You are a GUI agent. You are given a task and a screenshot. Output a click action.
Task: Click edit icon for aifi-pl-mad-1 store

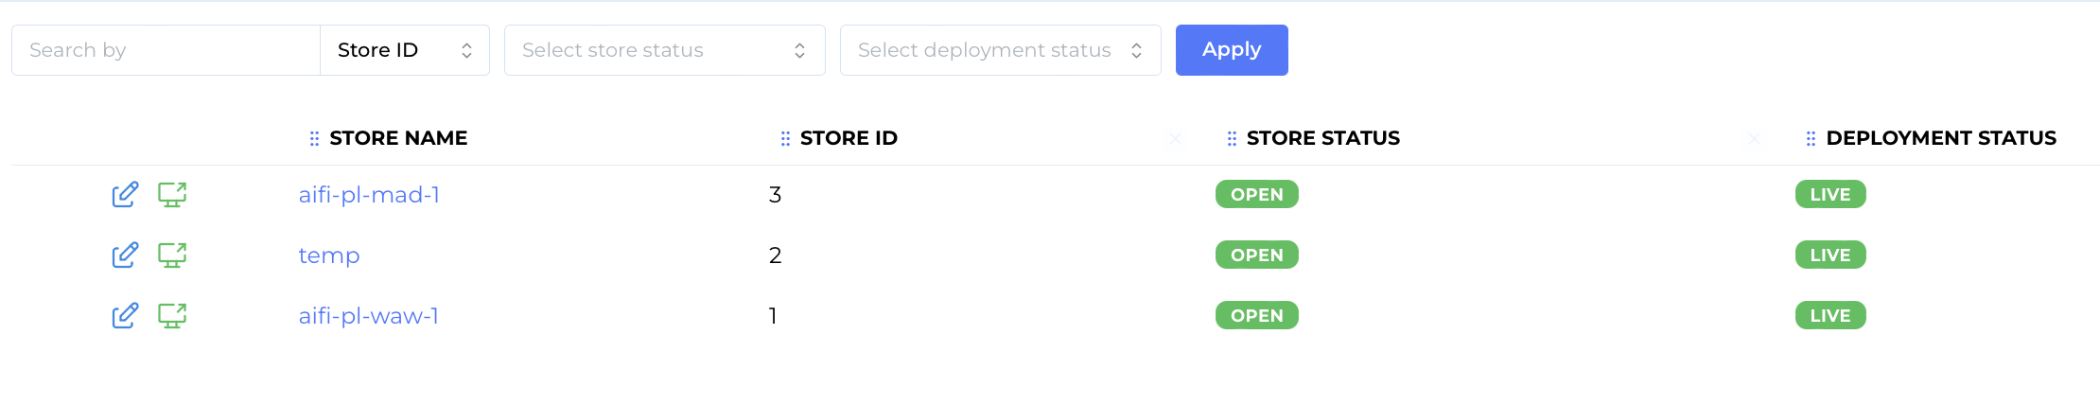point(125,195)
